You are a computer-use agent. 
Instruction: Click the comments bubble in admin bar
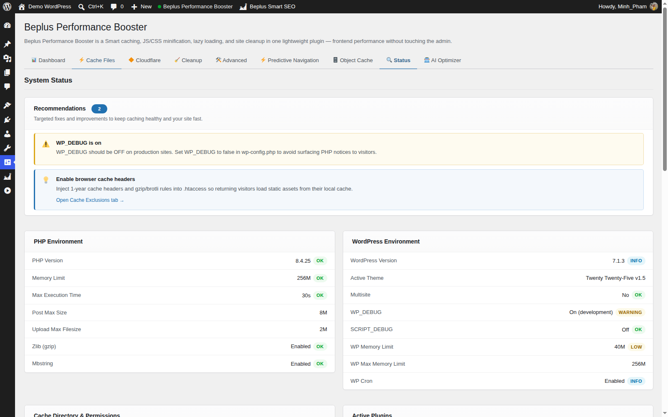114,7
